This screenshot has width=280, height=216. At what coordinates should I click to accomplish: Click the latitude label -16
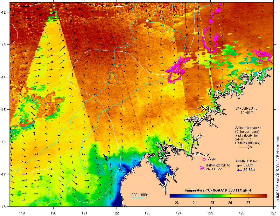pyautogui.click(x=3, y=142)
